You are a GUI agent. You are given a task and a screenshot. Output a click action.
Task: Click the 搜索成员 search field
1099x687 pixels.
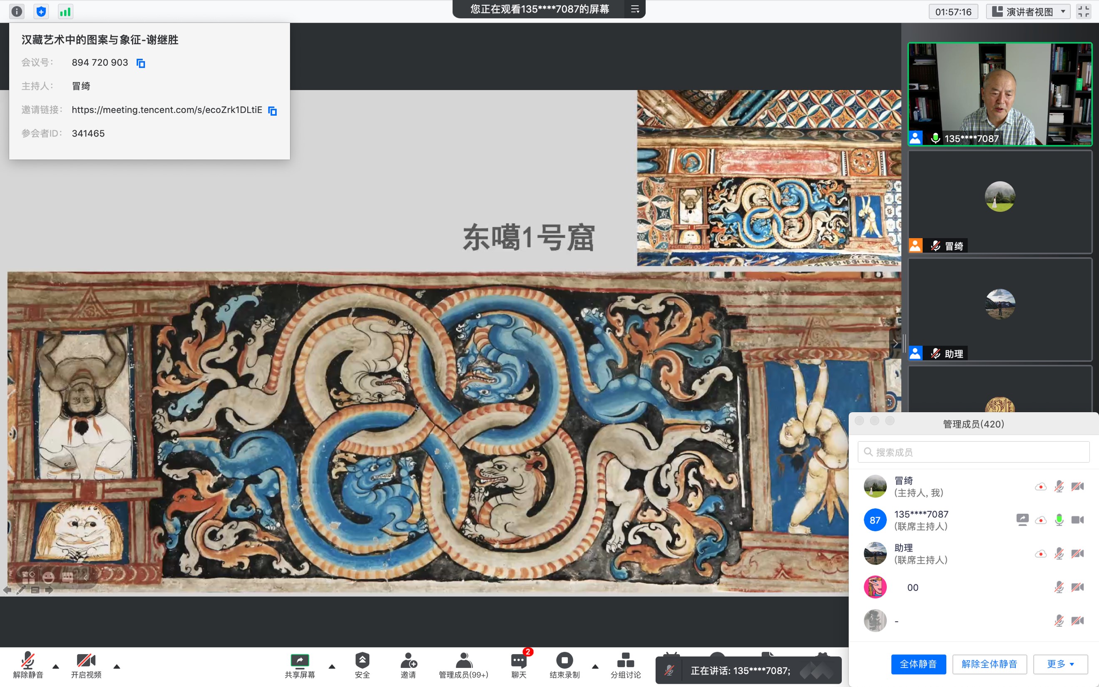[x=974, y=452]
